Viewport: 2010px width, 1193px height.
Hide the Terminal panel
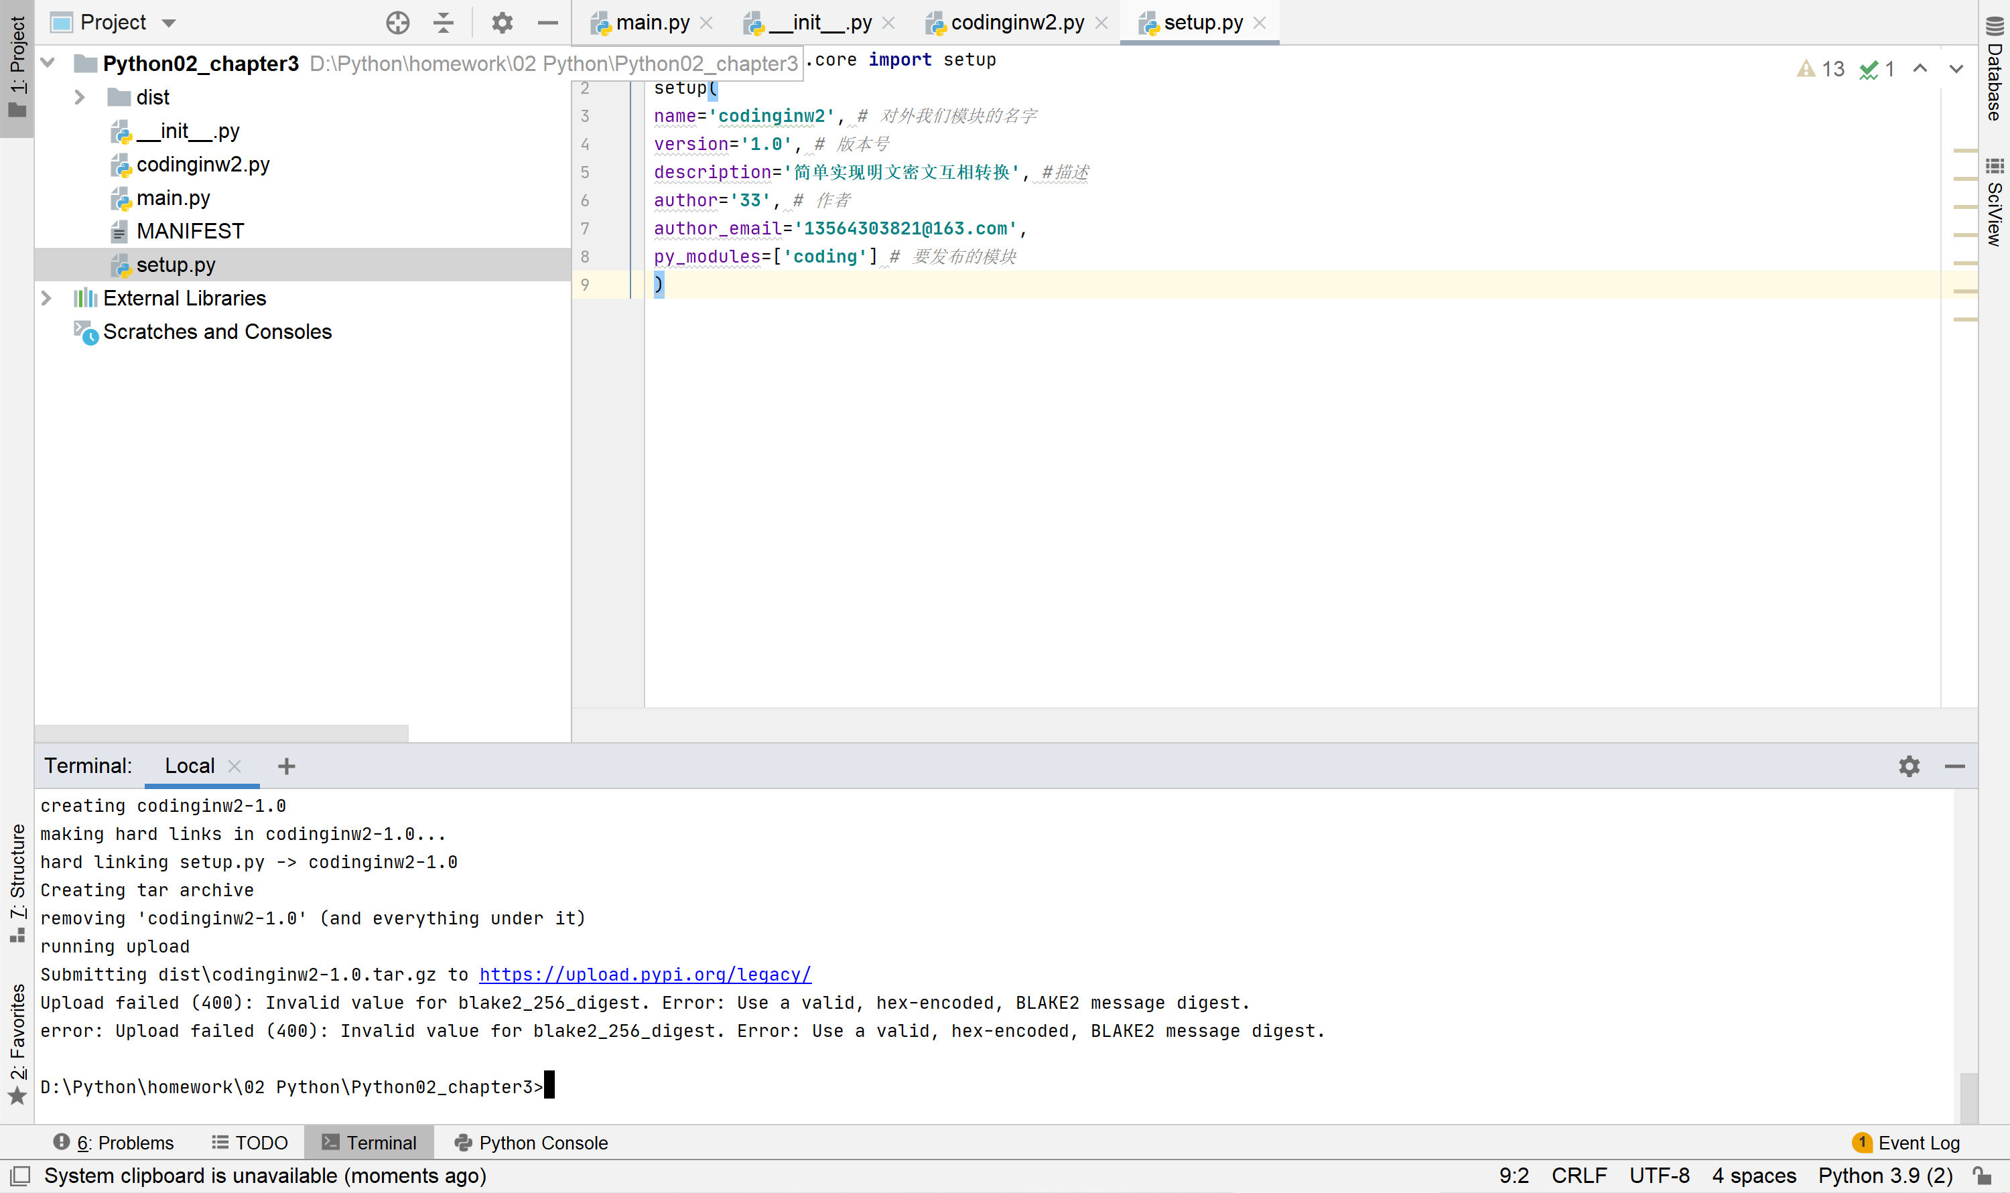tap(1954, 766)
